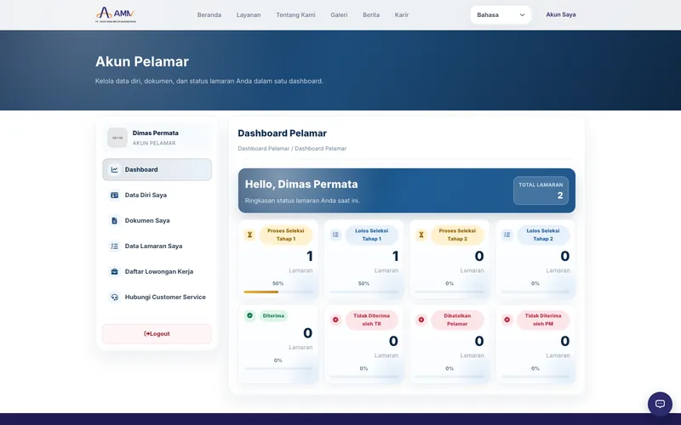Click the Lolos Seleksi Tahap 1 badge
The width and height of the screenshot is (681, 425).
[371, 235]
